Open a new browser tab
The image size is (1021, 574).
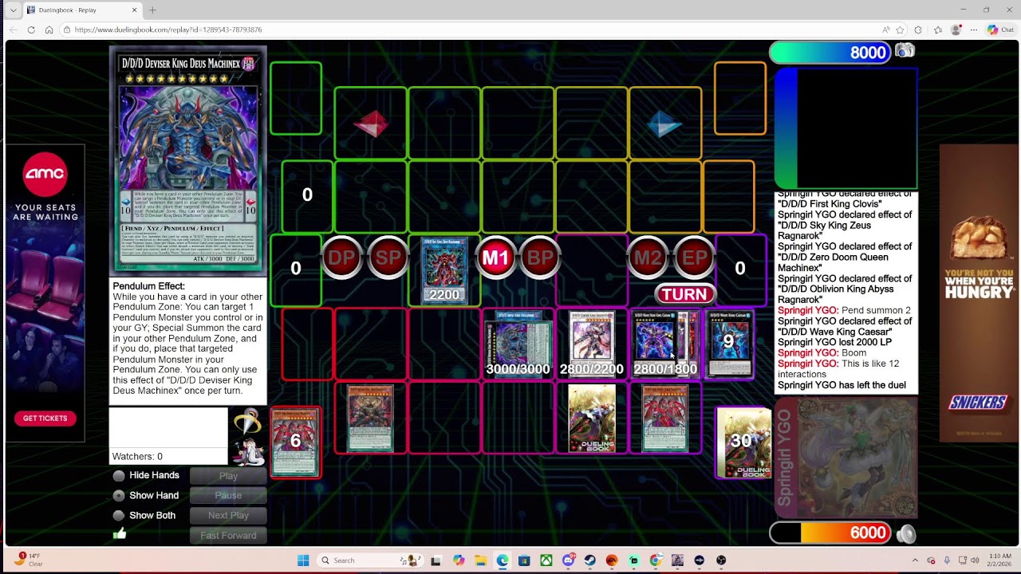coord(152,10)
